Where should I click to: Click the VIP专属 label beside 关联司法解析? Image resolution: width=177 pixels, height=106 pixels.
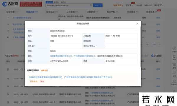(44, 70)
